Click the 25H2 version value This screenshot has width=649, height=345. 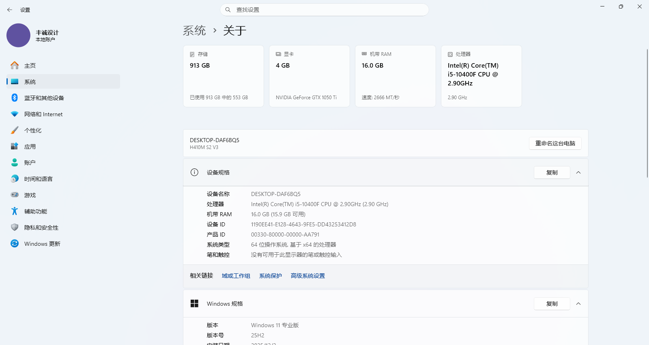pos(258,335)
